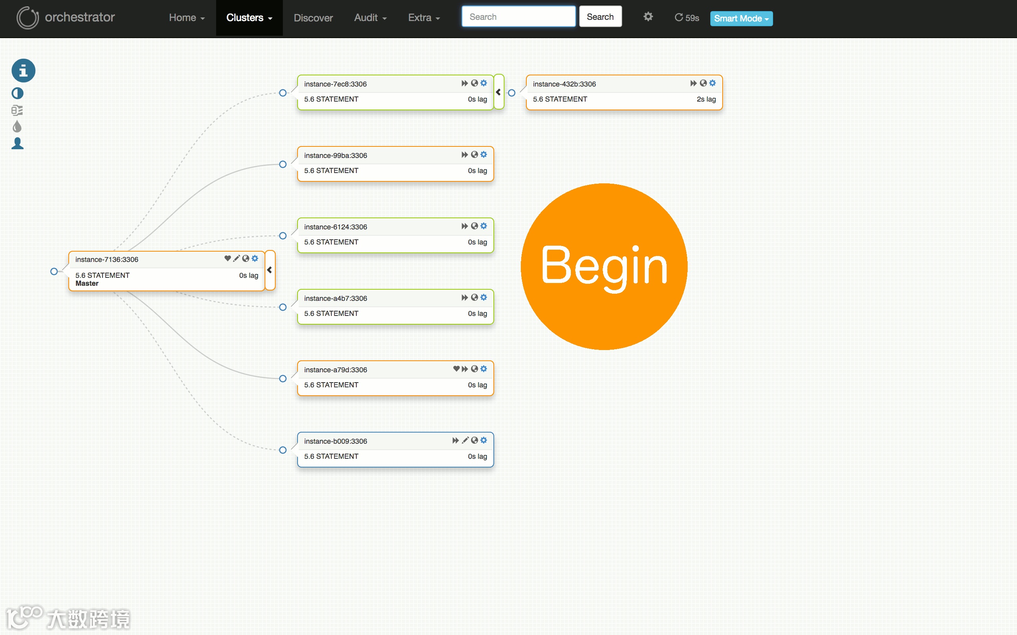Open the Clusters menu
This screenshot has height=635, width=1017.
[249, 17]
